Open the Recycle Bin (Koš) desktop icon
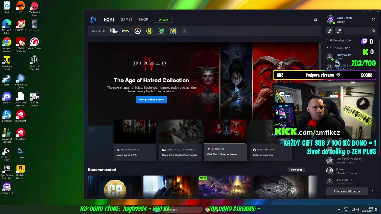The width and height of the screenshot is (381, 214). coord(7,7)
